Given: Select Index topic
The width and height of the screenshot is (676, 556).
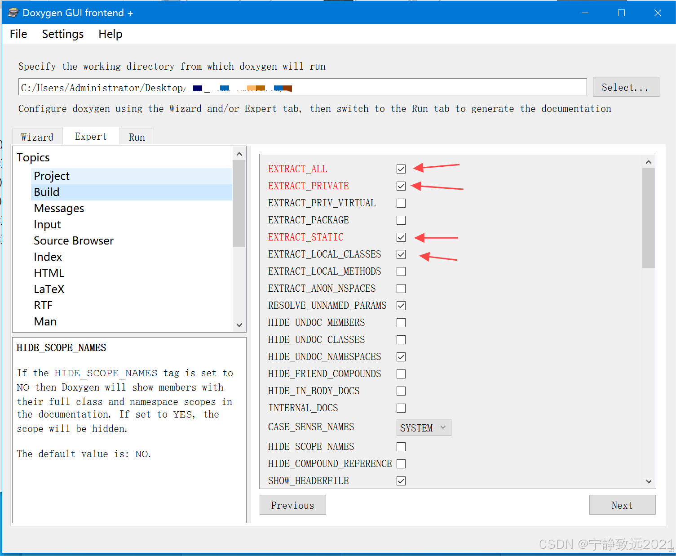Looking at the screenshot, I should (132, 257).
